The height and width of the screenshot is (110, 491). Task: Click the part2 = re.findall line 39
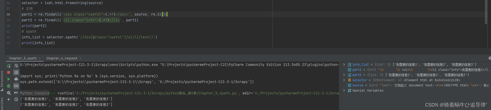click(x=80, y=20)
